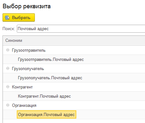Select Контрагент.Почтовый адрес row
The height and width of the screenshot is (123, 145).
tap(74, 96)
